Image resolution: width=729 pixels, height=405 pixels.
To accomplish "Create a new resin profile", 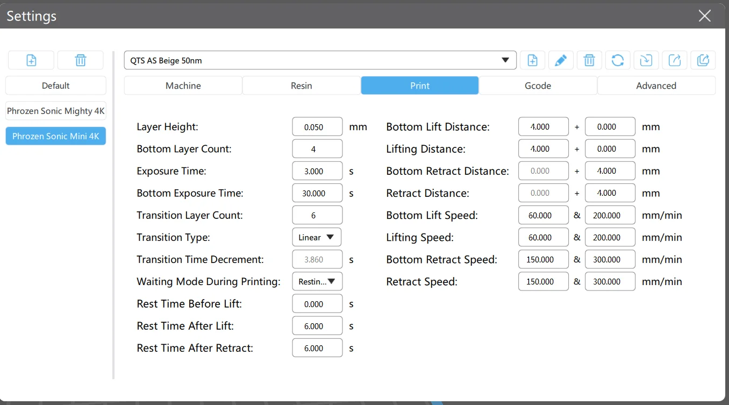I will 532,60.
